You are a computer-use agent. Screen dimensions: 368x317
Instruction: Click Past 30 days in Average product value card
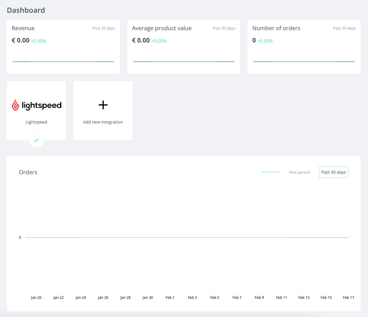(224, 28)
